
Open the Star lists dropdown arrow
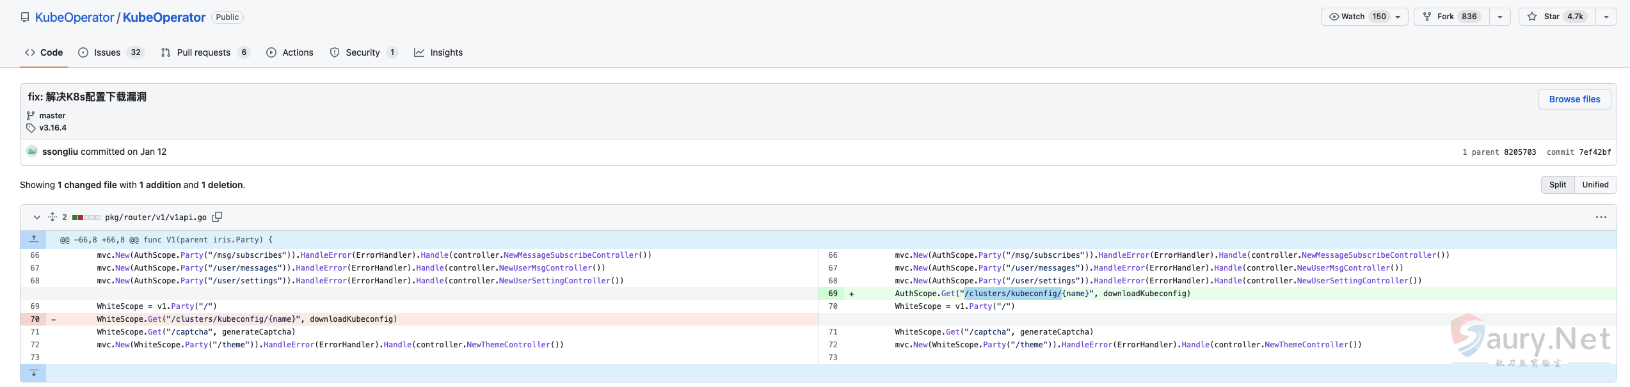click(x=1606, y=17)
